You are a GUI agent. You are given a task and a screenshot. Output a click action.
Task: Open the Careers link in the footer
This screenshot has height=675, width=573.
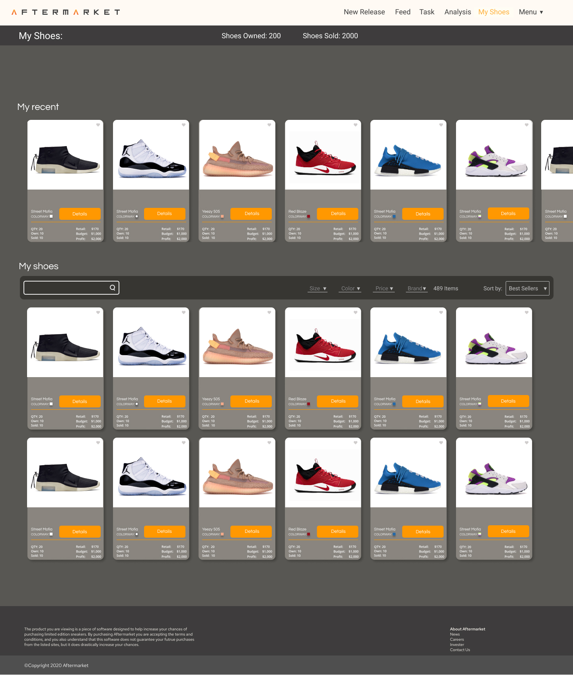[457, 640]
